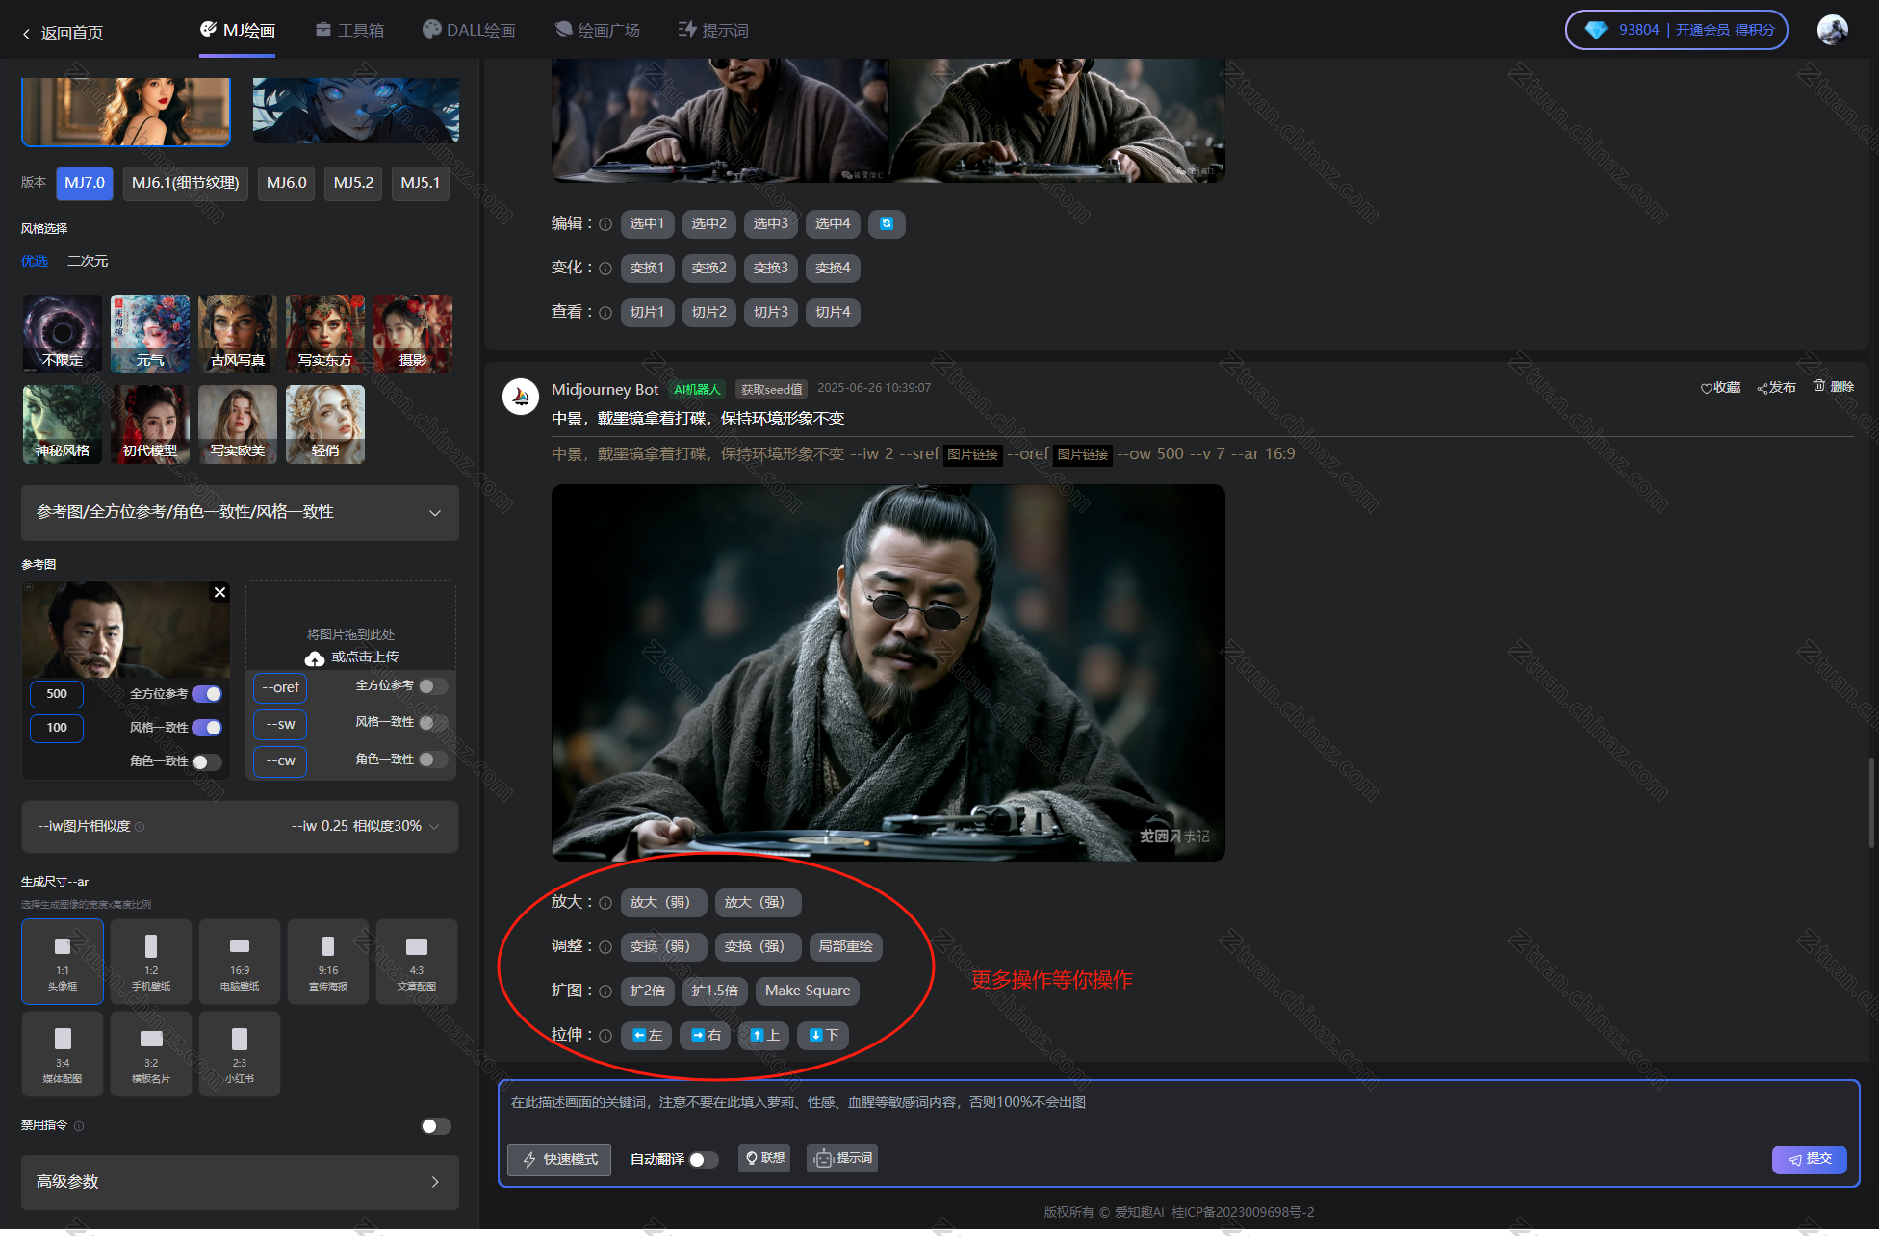Click the 发布 share icon

[1763, 388]
